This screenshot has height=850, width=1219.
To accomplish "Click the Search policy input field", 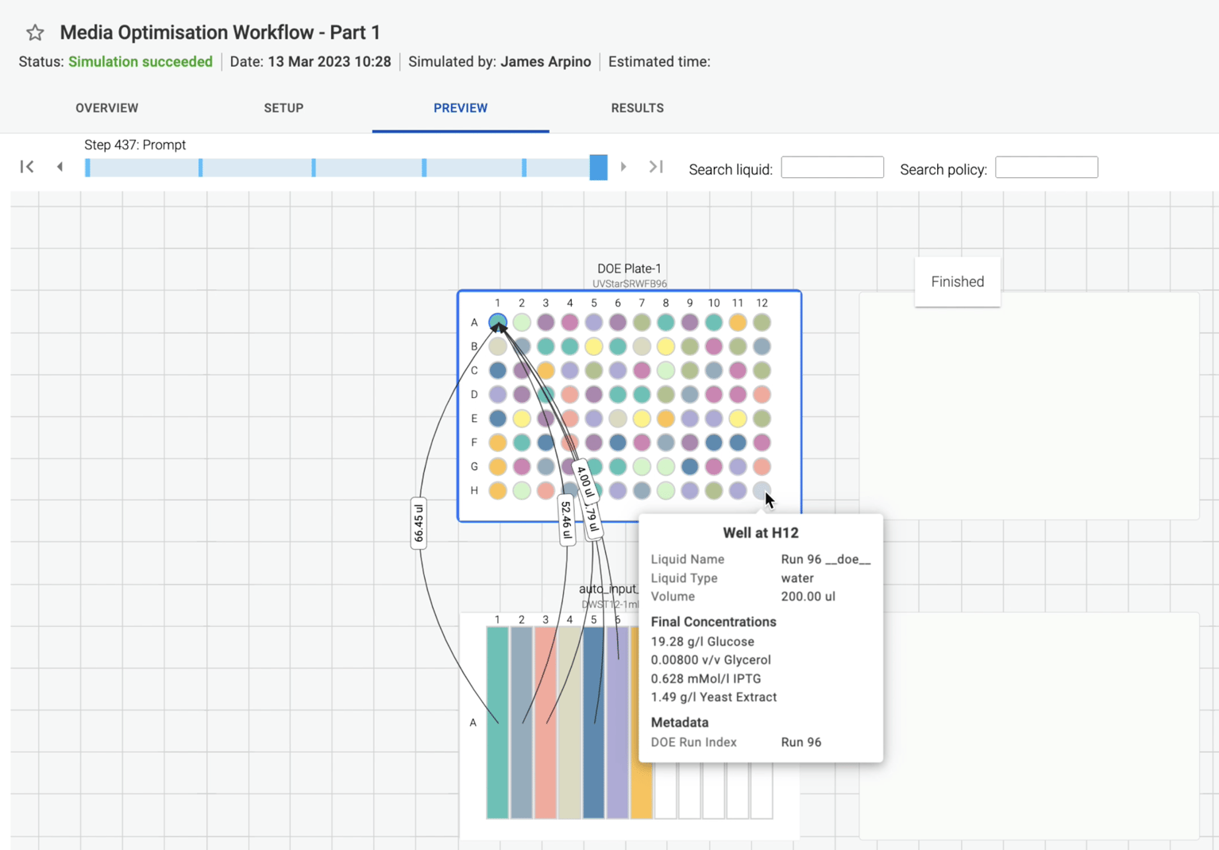I will tap(1046, 167).
